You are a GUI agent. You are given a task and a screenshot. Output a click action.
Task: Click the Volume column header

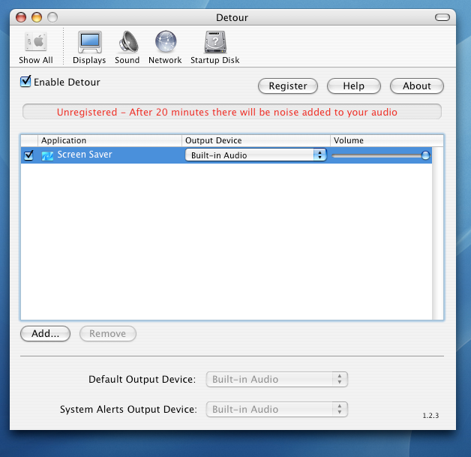387,140
